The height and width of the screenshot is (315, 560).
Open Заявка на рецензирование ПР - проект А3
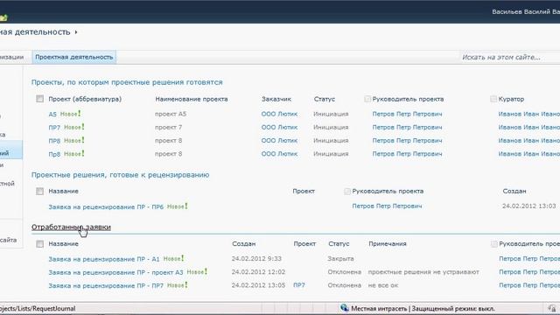115,272
